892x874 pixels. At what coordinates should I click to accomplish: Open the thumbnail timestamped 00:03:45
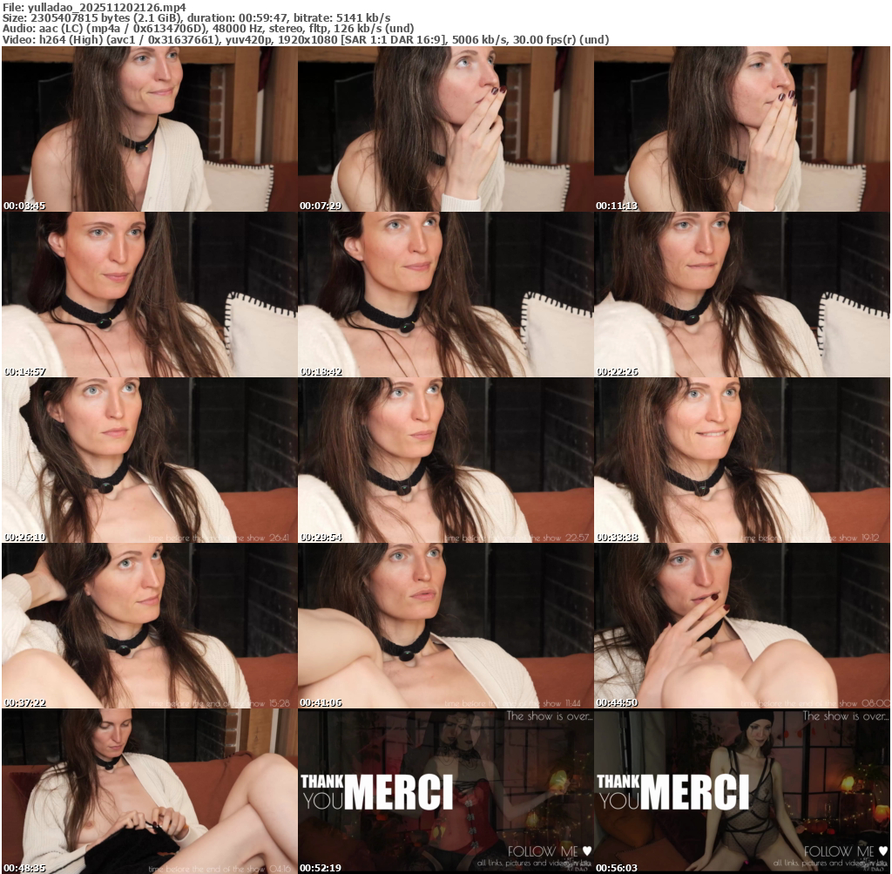149,129
